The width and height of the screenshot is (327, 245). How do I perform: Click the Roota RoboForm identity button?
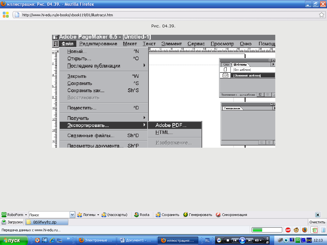(x=142, y=215)
